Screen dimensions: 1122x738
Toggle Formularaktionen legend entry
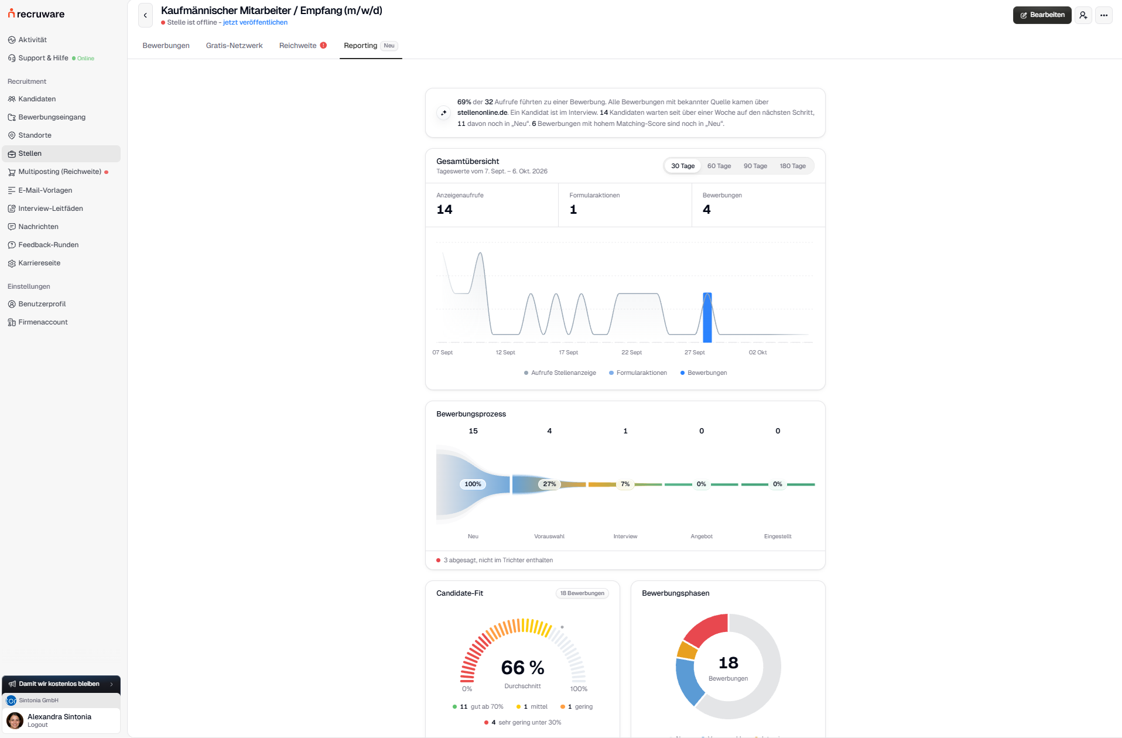[x=638, y=373]
